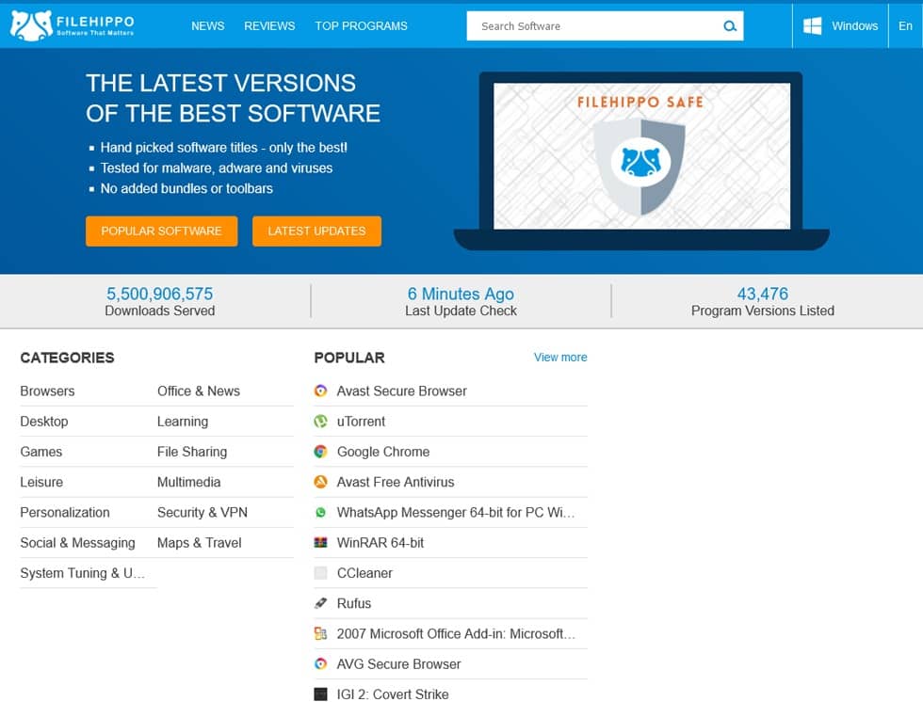Open the Office & News category
Viewport: 923px width, 702px height.
199,391
